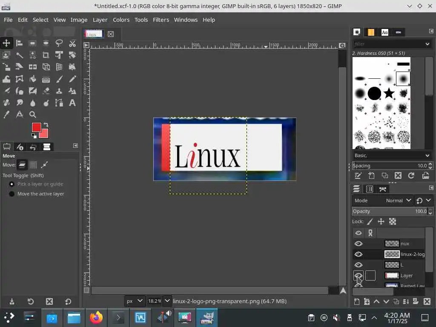Open the Filters menu
This screenshot has height=327, width=436.
[x=161, y=20]
